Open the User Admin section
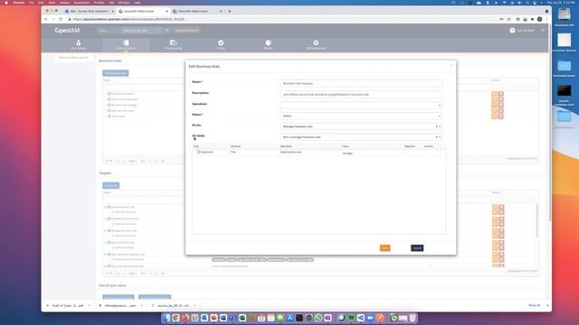Viewport: 579px width, 325px height. click(x=79, y=45)
